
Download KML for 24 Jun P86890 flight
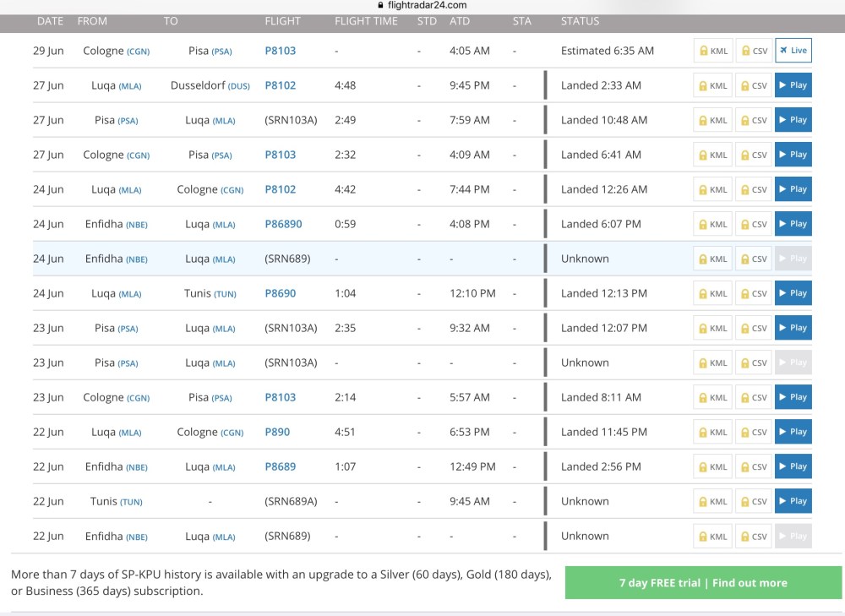pyautogui.click(x=713, y=224)
